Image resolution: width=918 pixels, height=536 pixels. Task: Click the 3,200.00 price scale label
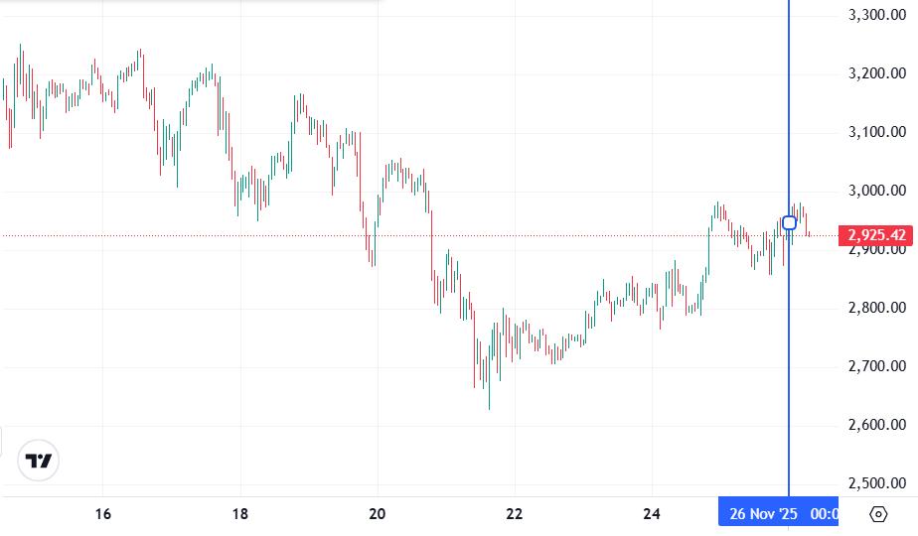(876, 73)
